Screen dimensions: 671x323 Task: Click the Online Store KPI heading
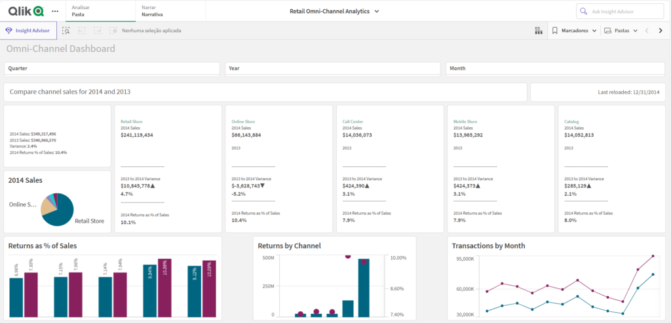point(243,122)
